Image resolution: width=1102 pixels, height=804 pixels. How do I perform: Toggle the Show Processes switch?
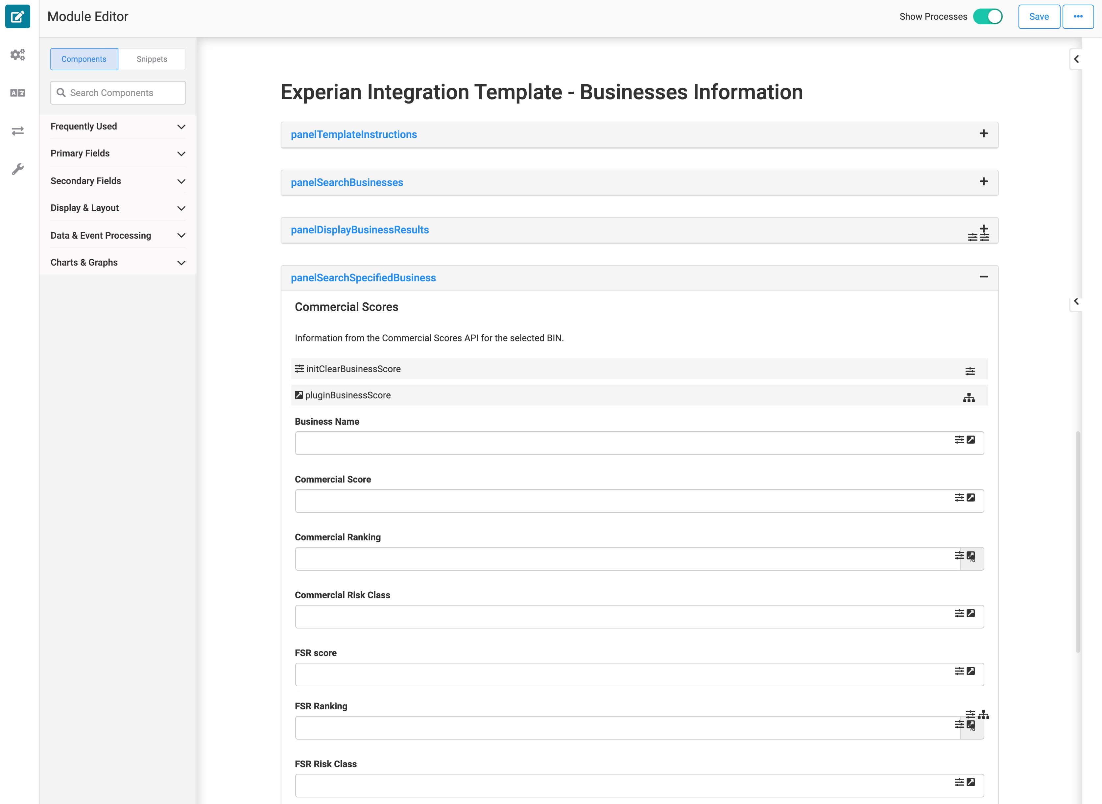[x=988, y=16]
